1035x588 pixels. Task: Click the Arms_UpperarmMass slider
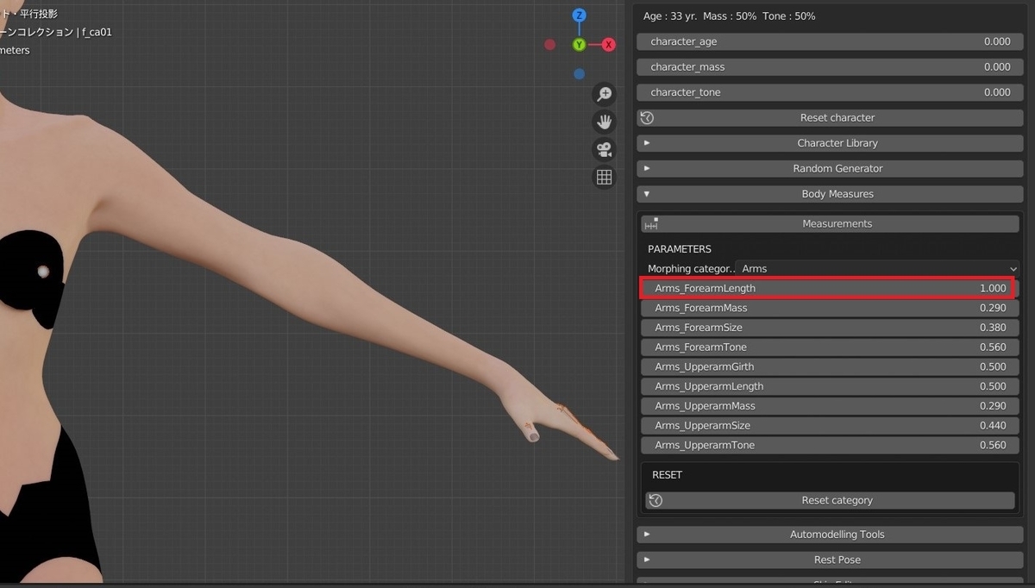tap(829, 406)
